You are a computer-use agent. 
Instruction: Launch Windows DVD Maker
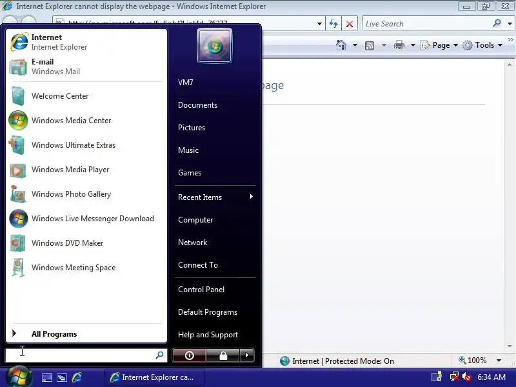(86, 243)
